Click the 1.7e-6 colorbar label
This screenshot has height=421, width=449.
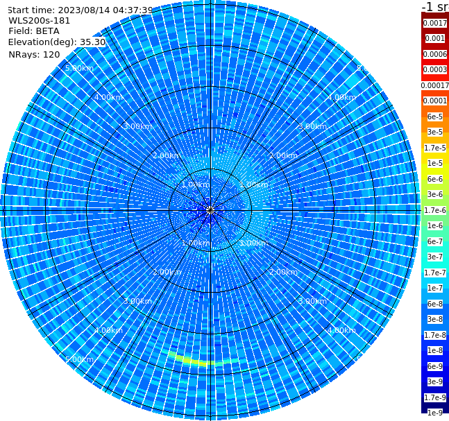point(435,210)
